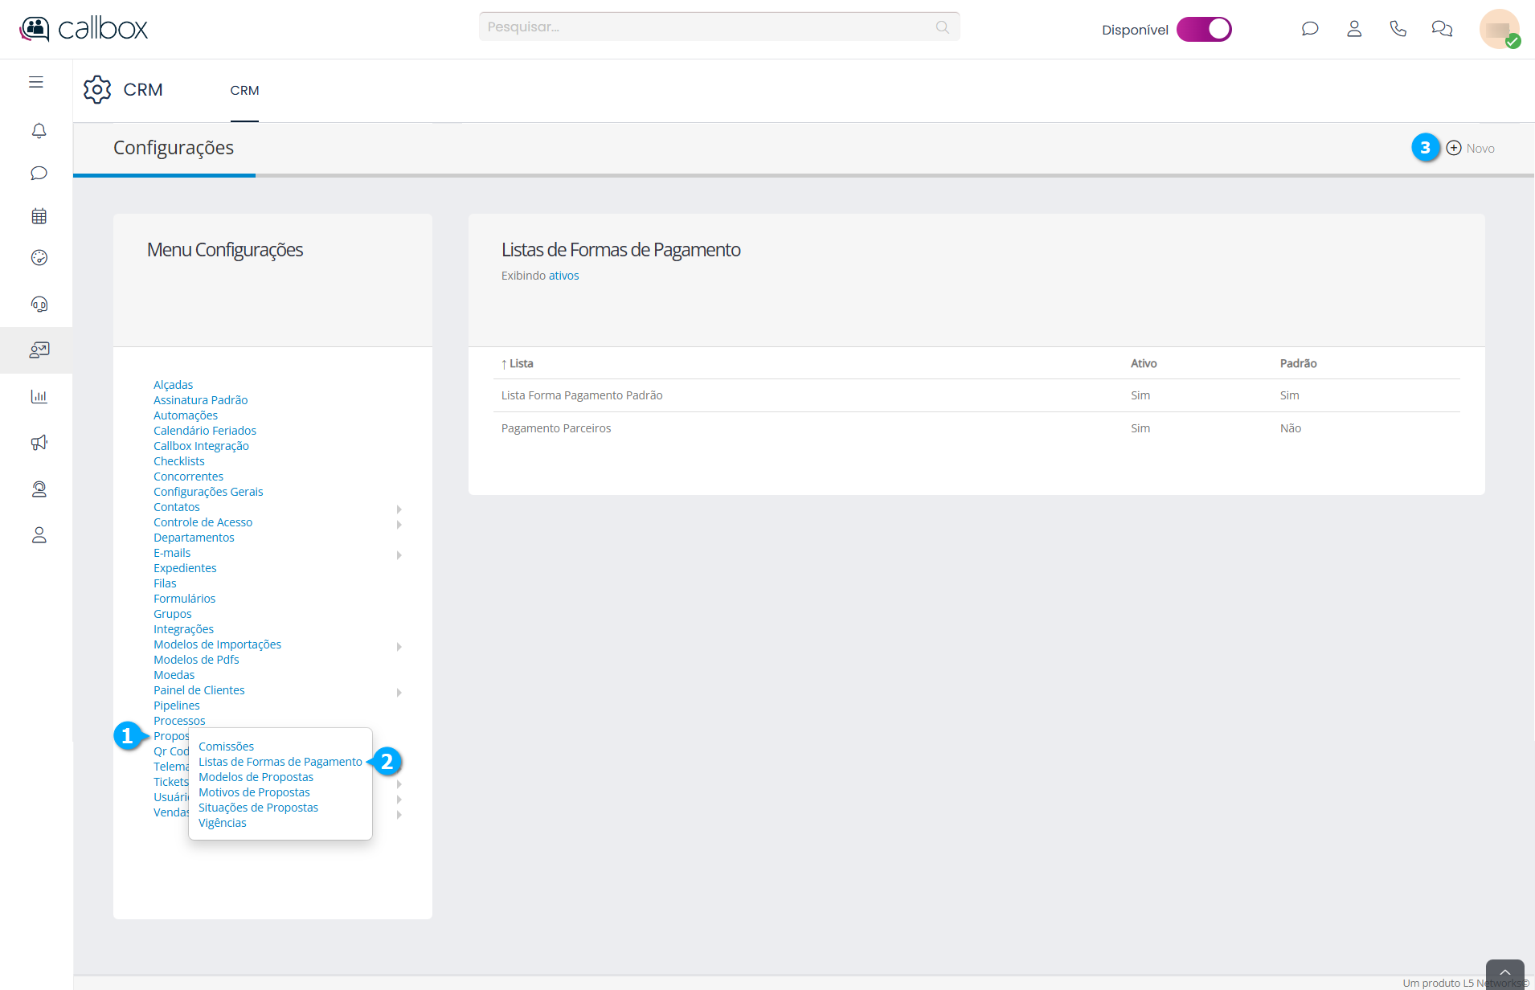The width and height of the screenshot is (1535, 990).
Task: Expand the Contatos submenu arrow
Action: (x=399, y=509)
